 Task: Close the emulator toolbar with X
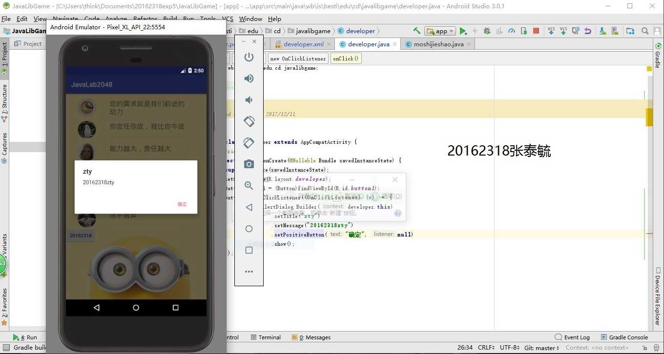[x=254, y=41]
